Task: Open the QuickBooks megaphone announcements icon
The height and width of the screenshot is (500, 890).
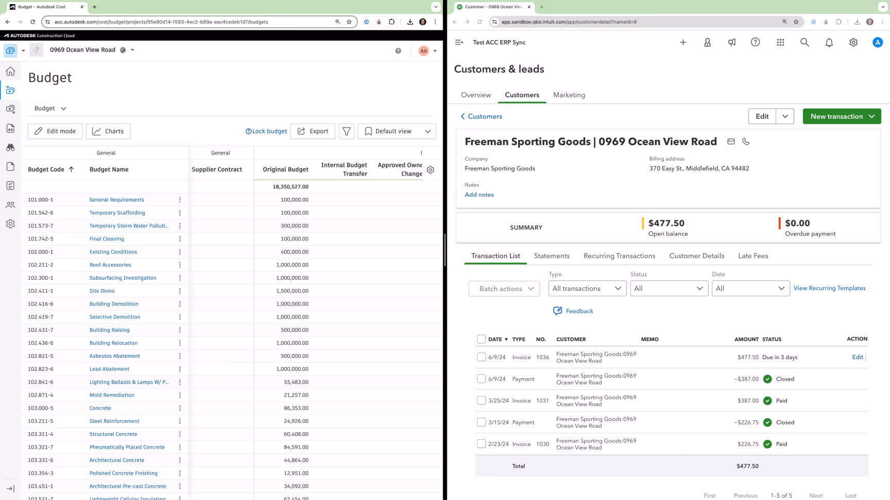Action: click(x=731, y=42)
